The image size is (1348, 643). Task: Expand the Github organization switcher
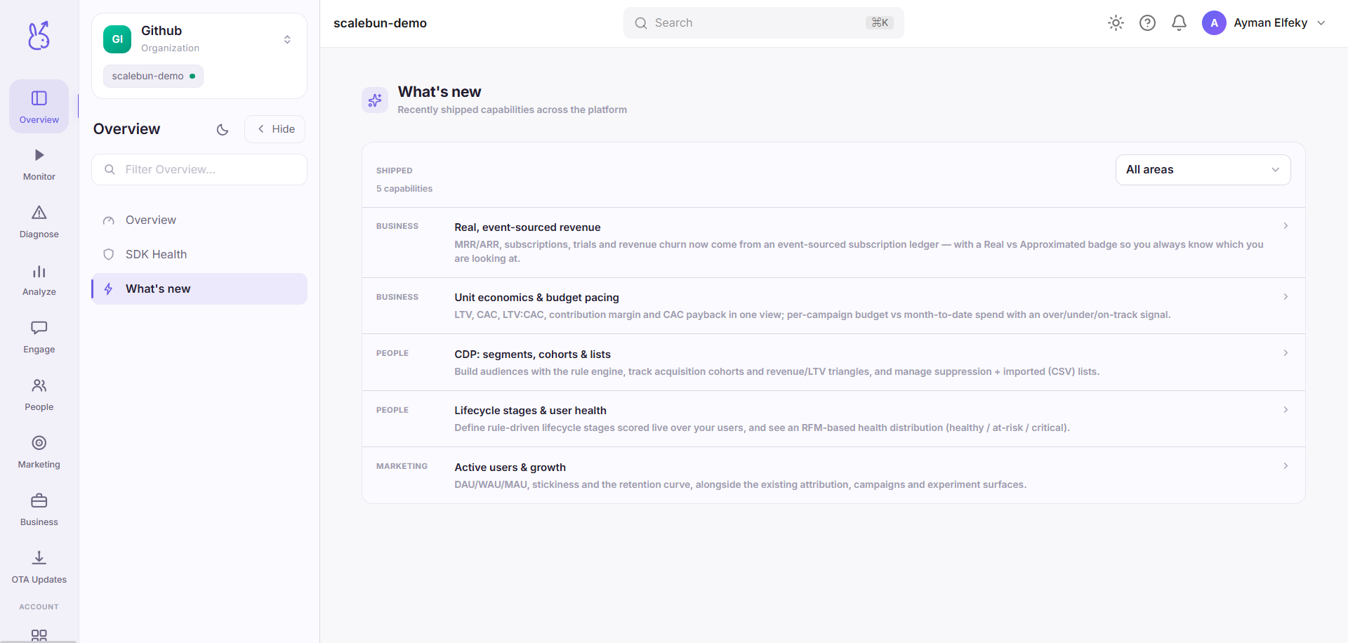[287, 39]
